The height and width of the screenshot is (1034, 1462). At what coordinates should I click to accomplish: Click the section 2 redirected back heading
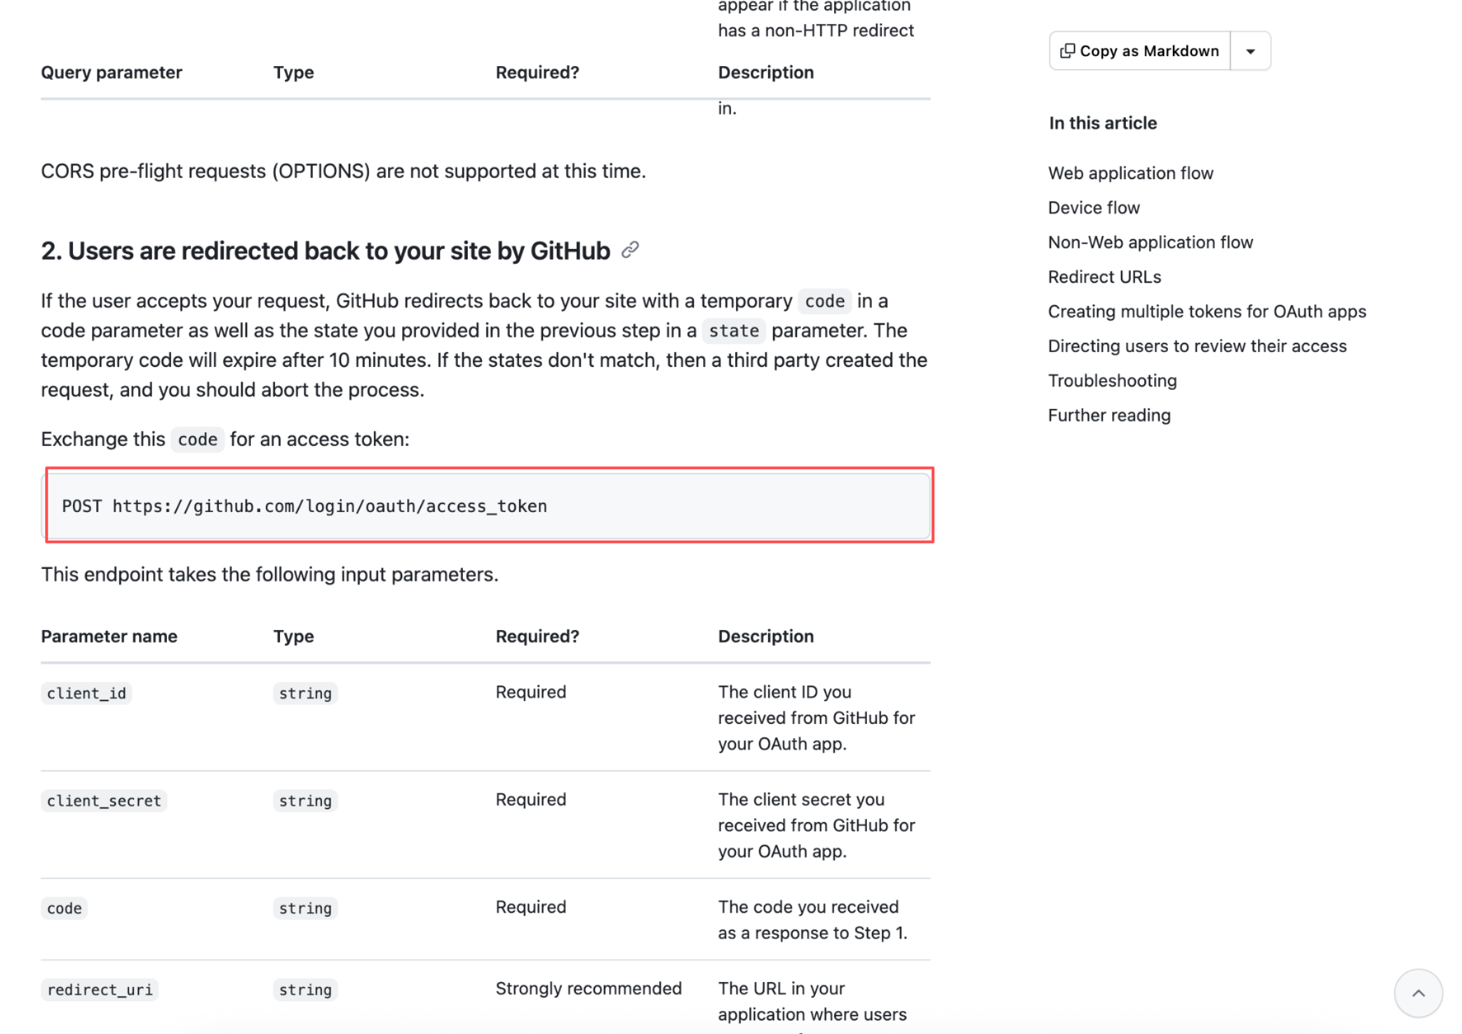pyautogui.click(x=326, y=251)
